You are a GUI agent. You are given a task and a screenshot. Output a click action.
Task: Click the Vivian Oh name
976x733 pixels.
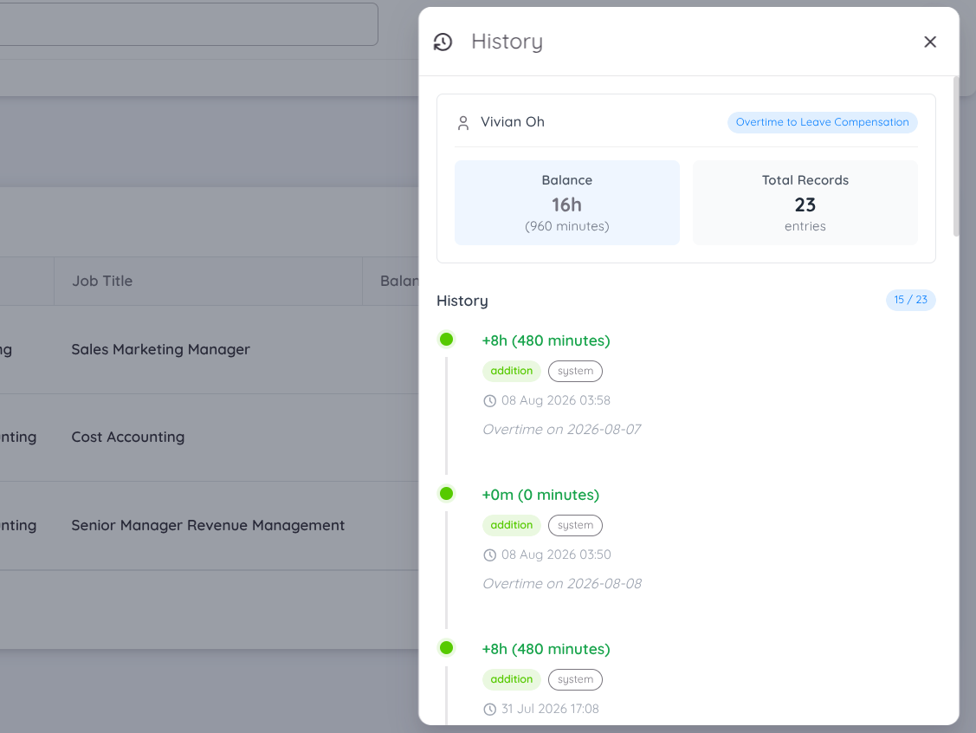(513, 122)
